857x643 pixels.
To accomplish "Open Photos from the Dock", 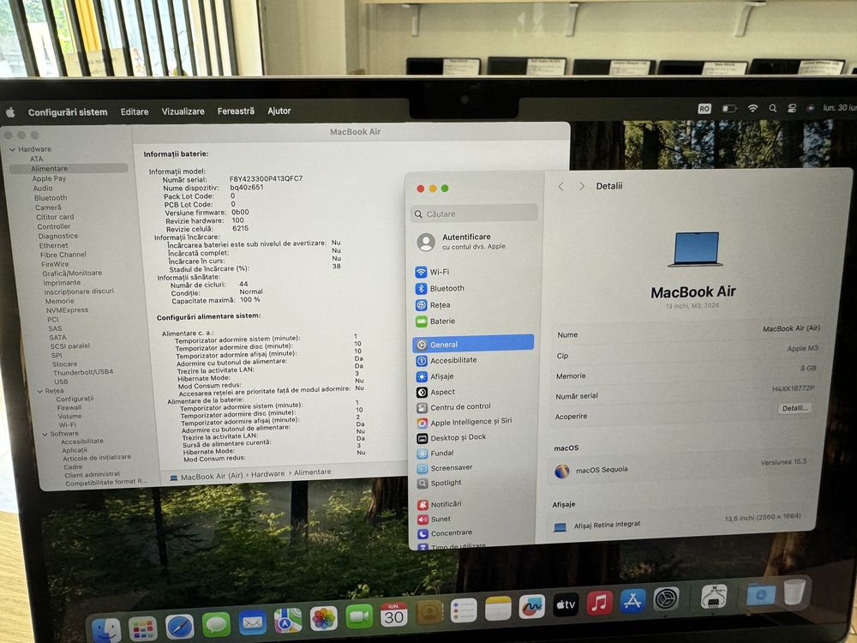I will click(324, 618).
